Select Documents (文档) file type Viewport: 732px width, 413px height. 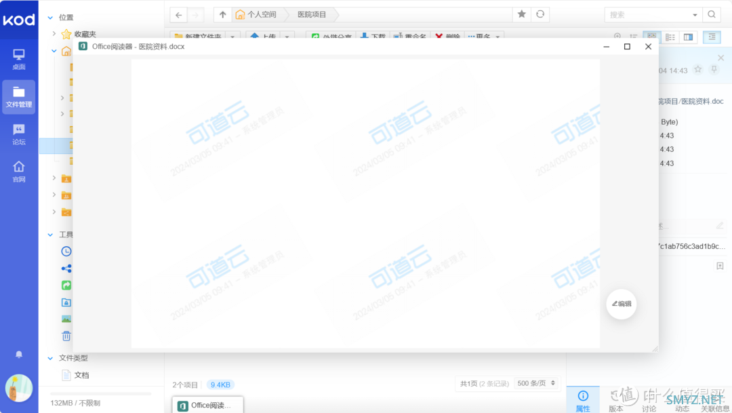81,375
